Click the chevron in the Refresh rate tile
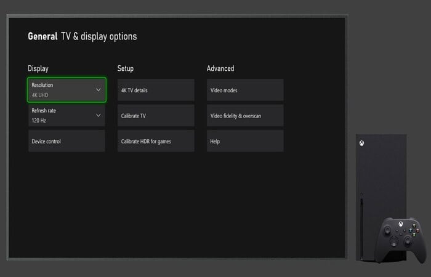The width and height of the screenshot is (431, 277). tap(98, 116)
